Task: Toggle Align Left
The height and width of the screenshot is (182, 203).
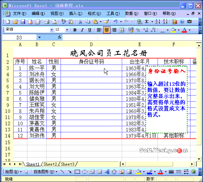Action: [99, 30]
